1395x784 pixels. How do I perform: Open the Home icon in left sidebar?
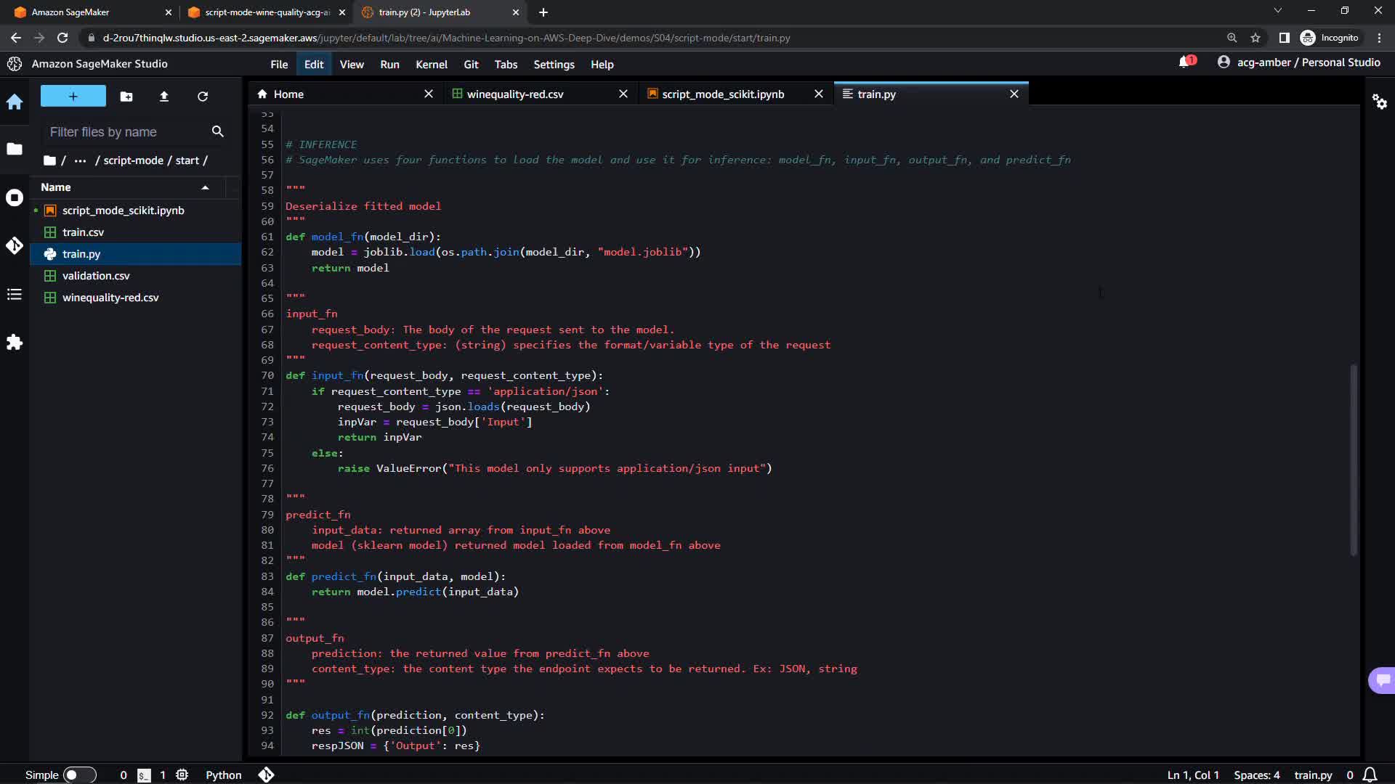click(x=15, y=102)
